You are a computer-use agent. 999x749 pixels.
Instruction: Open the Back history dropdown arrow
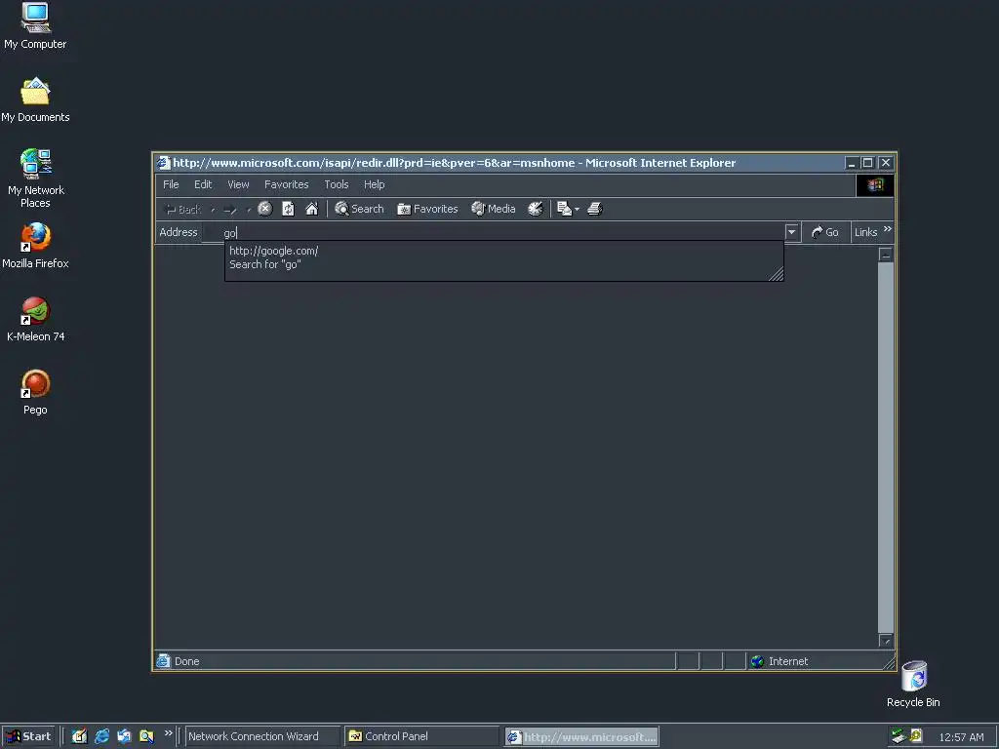[213, 209]
